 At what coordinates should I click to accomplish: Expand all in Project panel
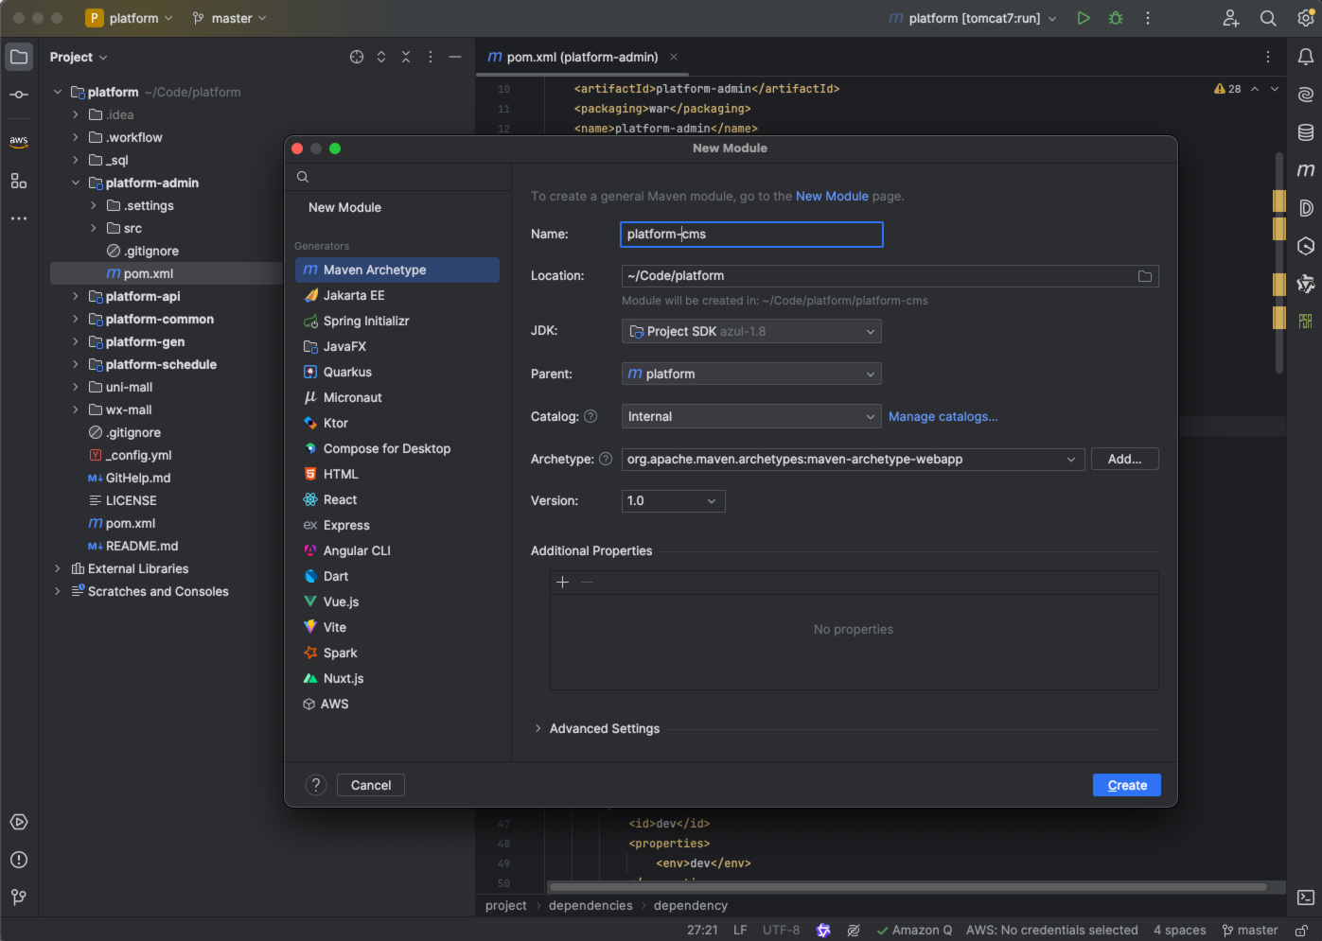click(x=381, y=57)
